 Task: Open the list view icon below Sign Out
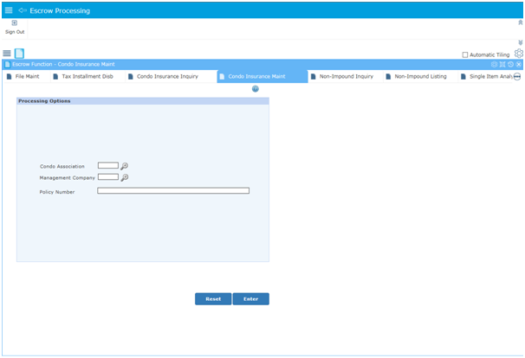[7, 53]
